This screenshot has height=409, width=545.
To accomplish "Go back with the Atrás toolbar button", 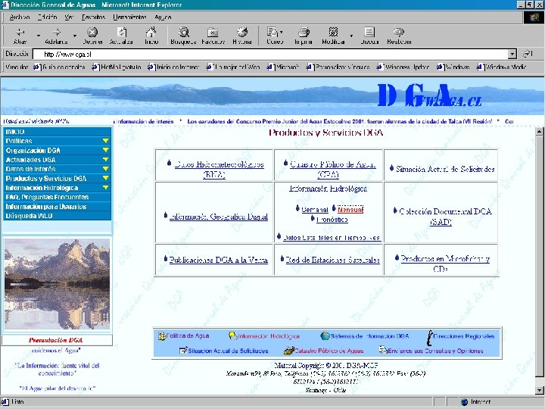I will [x=20, y=36].
